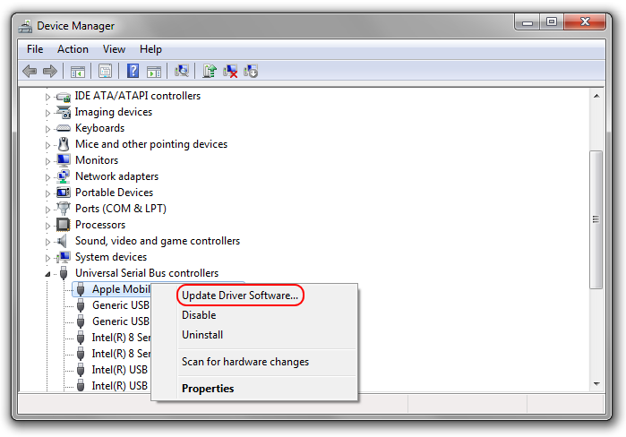Expand the Monitors node
626x437 pixels.
(x=47, y=161)
